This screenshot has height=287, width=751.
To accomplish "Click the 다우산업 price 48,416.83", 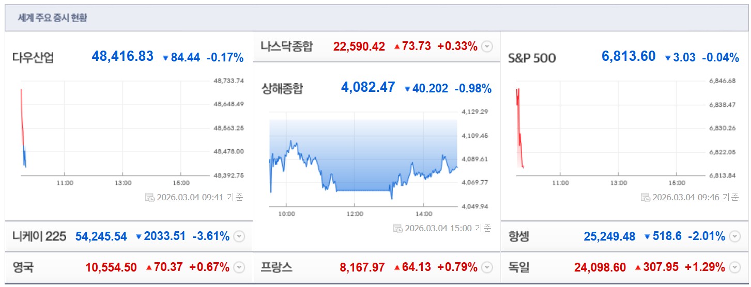I will tap(122, 57).
